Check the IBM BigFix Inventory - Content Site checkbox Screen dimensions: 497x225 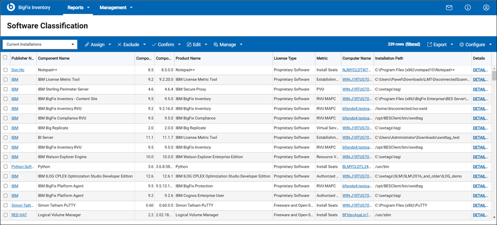(x=5, y=99)
